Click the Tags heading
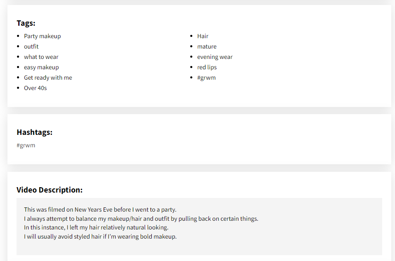 (x=26, y=23)
